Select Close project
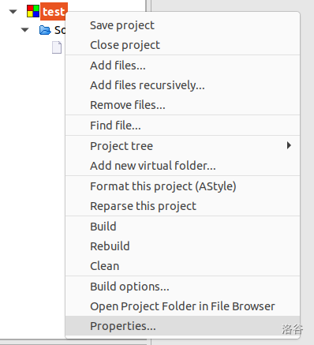 coord(182,45)
